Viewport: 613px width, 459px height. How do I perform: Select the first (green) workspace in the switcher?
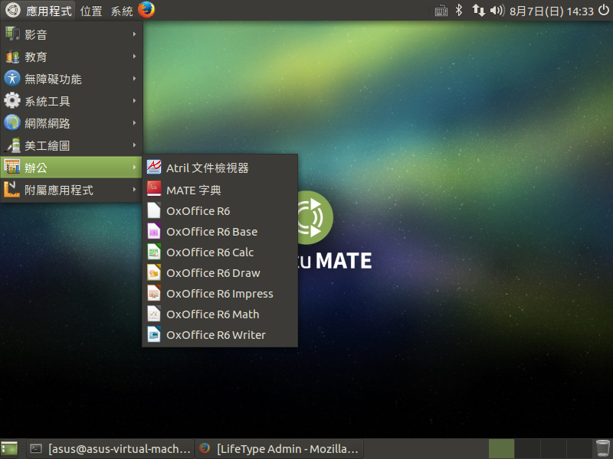click(x=501, y=449)
